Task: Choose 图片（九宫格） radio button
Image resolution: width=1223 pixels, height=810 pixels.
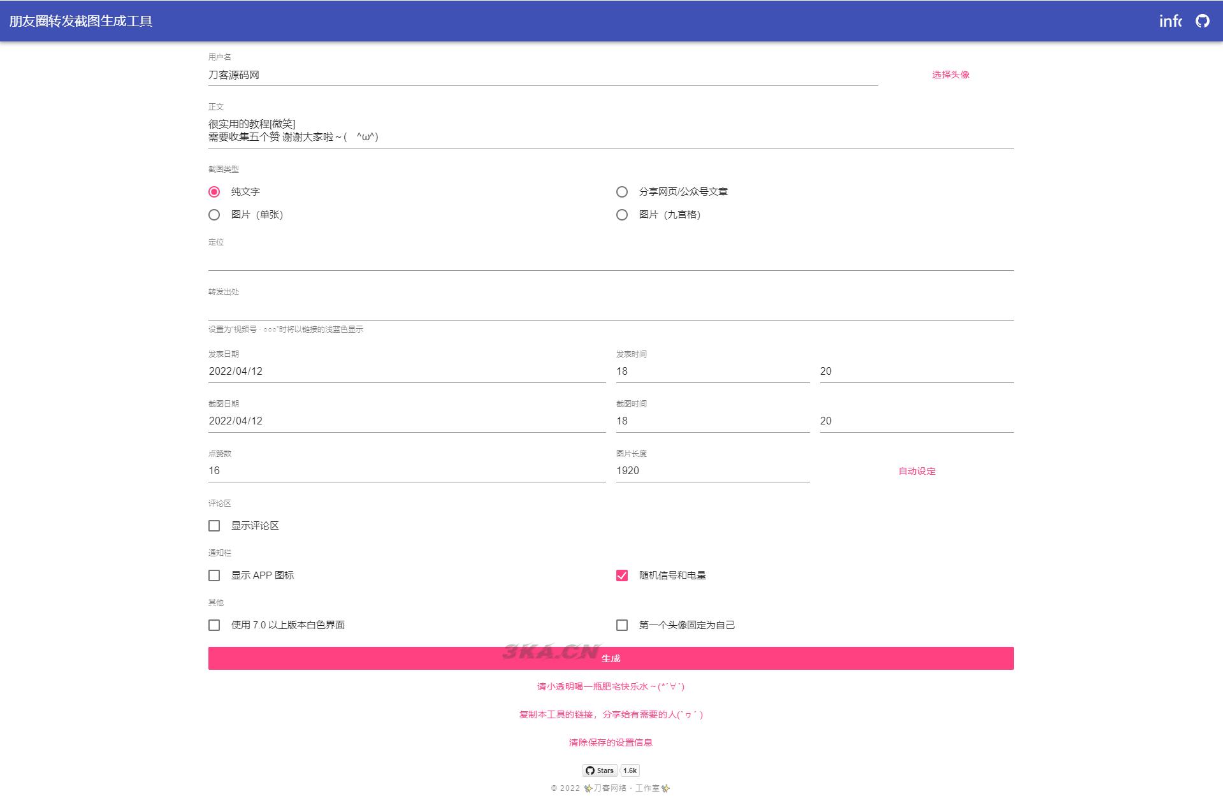Action: pyautogui.click(x=622, y=215)
